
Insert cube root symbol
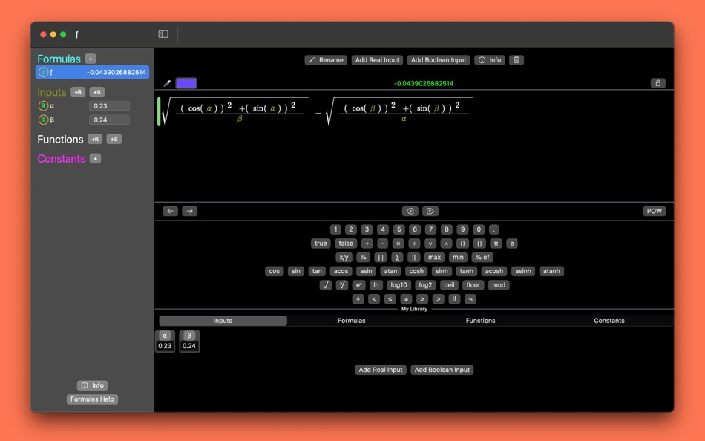coord(341,285)
